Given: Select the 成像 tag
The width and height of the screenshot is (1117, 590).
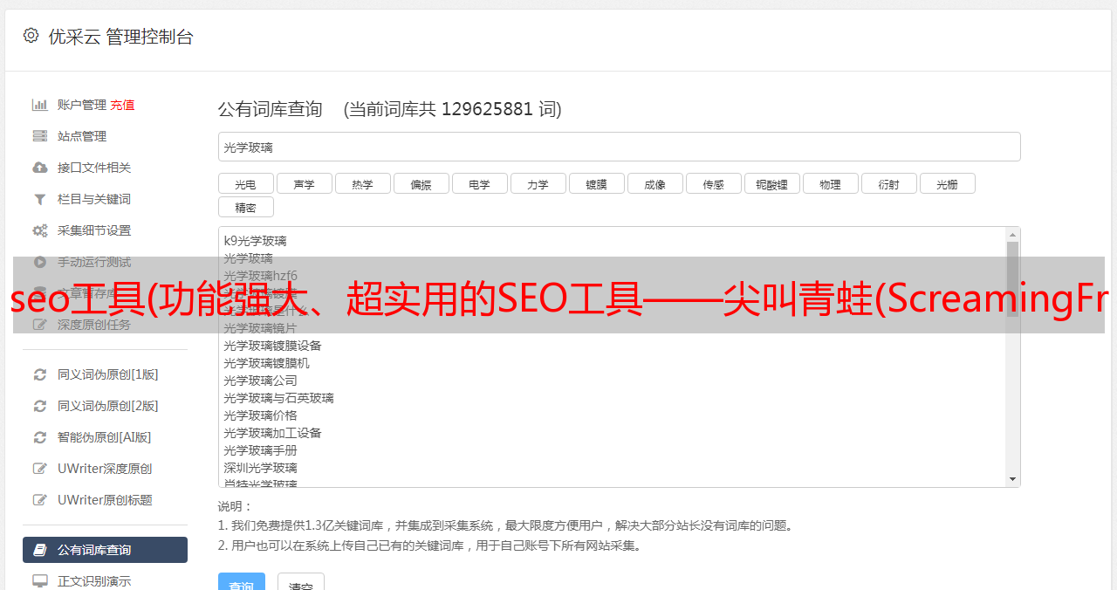Looking at the screenshot, I should coord(654,183).
